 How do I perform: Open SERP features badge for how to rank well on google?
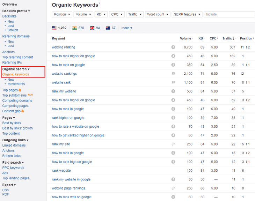[x=173, y=197]
